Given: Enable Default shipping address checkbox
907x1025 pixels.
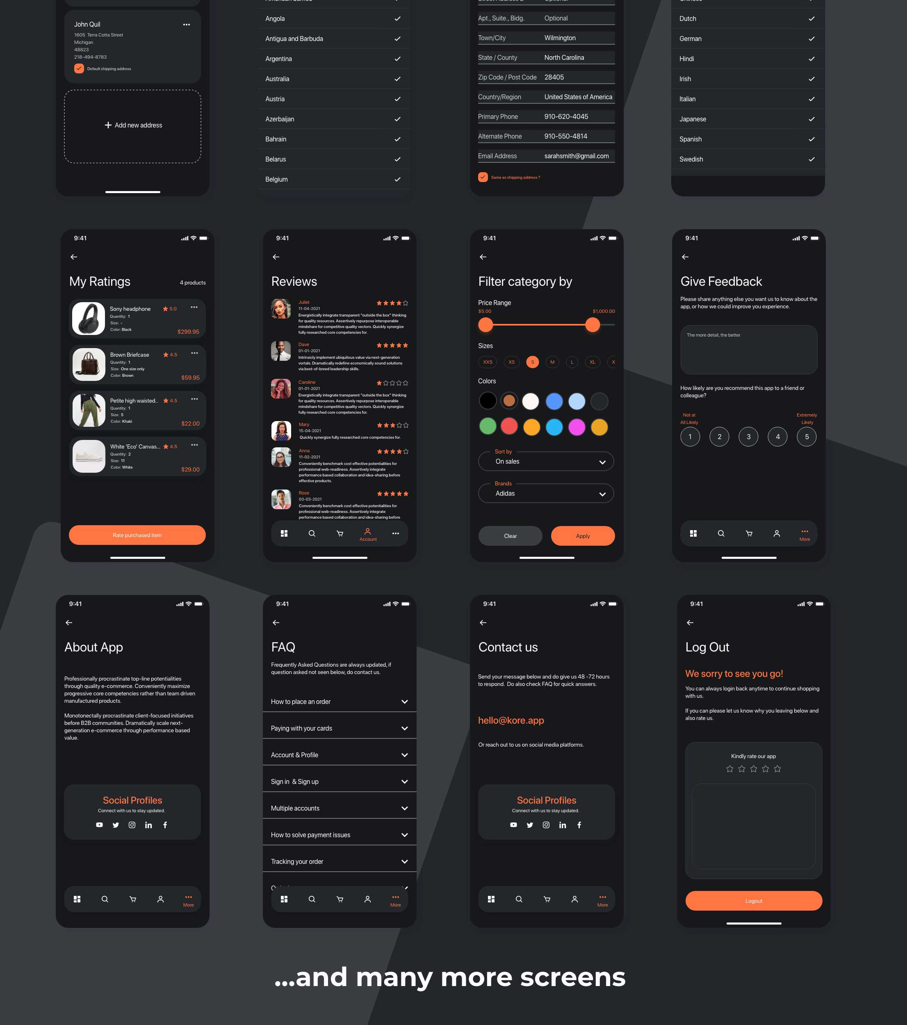Looking at the screenshot, I should [x=79, y=68].
